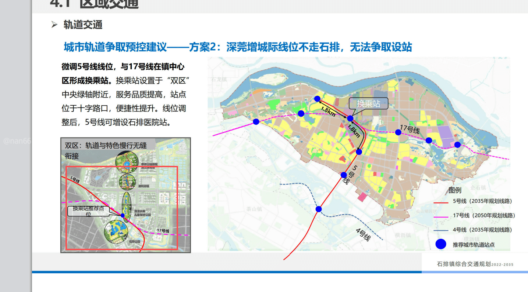Click the 换乘站 callout on the main map
Screen dimensions: 528x292
368,104
